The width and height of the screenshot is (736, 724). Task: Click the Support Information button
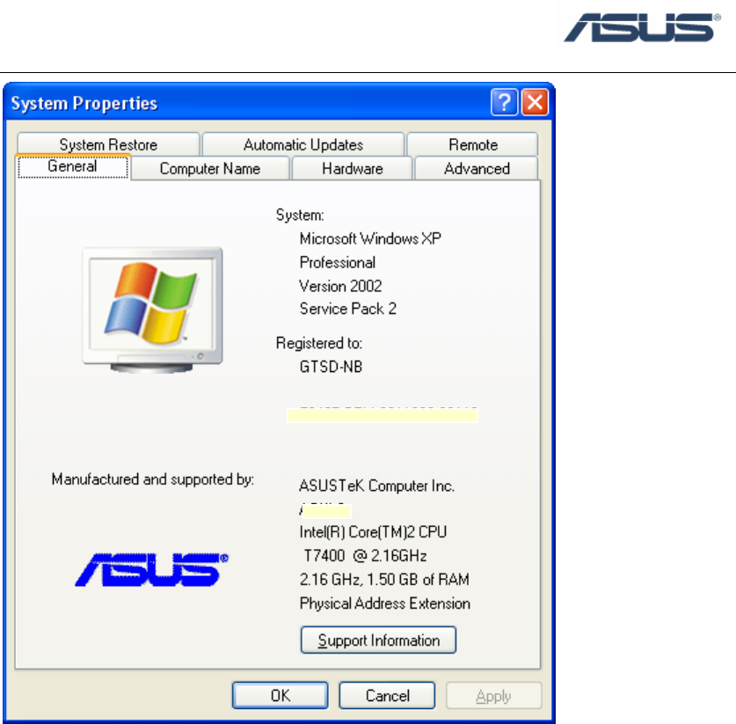(378, 640)
